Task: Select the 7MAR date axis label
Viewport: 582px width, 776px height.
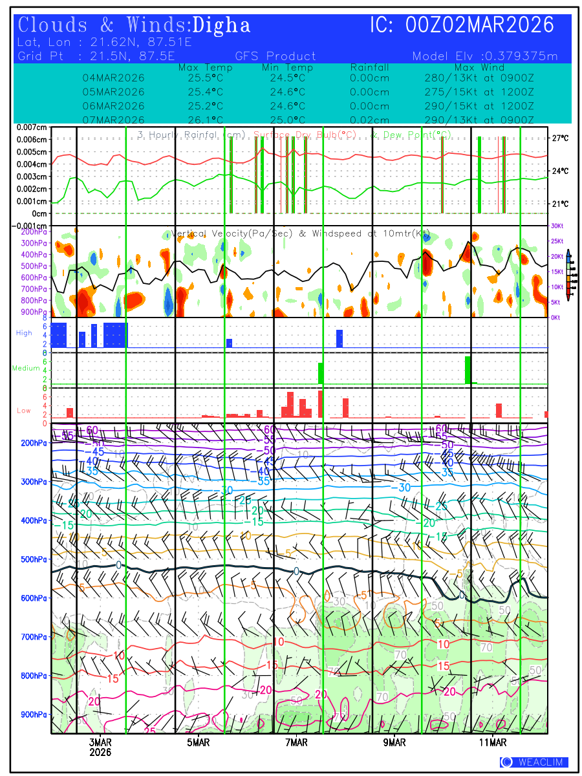Action: [297, 743]
